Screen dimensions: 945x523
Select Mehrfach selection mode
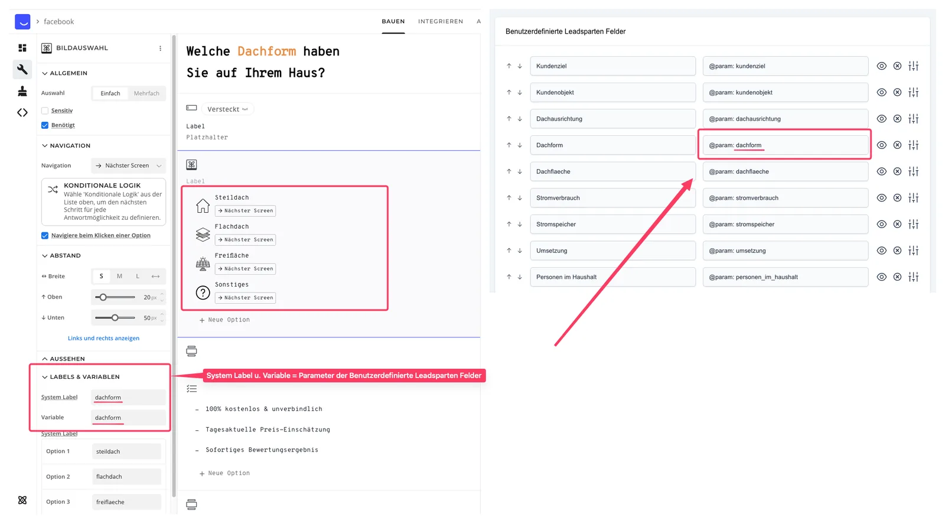(146, 93)
